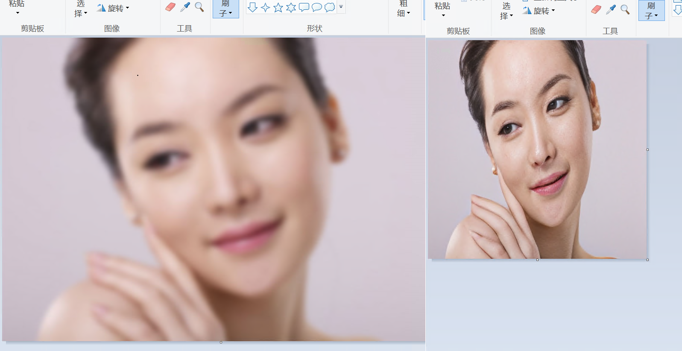Select the rounded rectangular callout shape

[304, 7]
